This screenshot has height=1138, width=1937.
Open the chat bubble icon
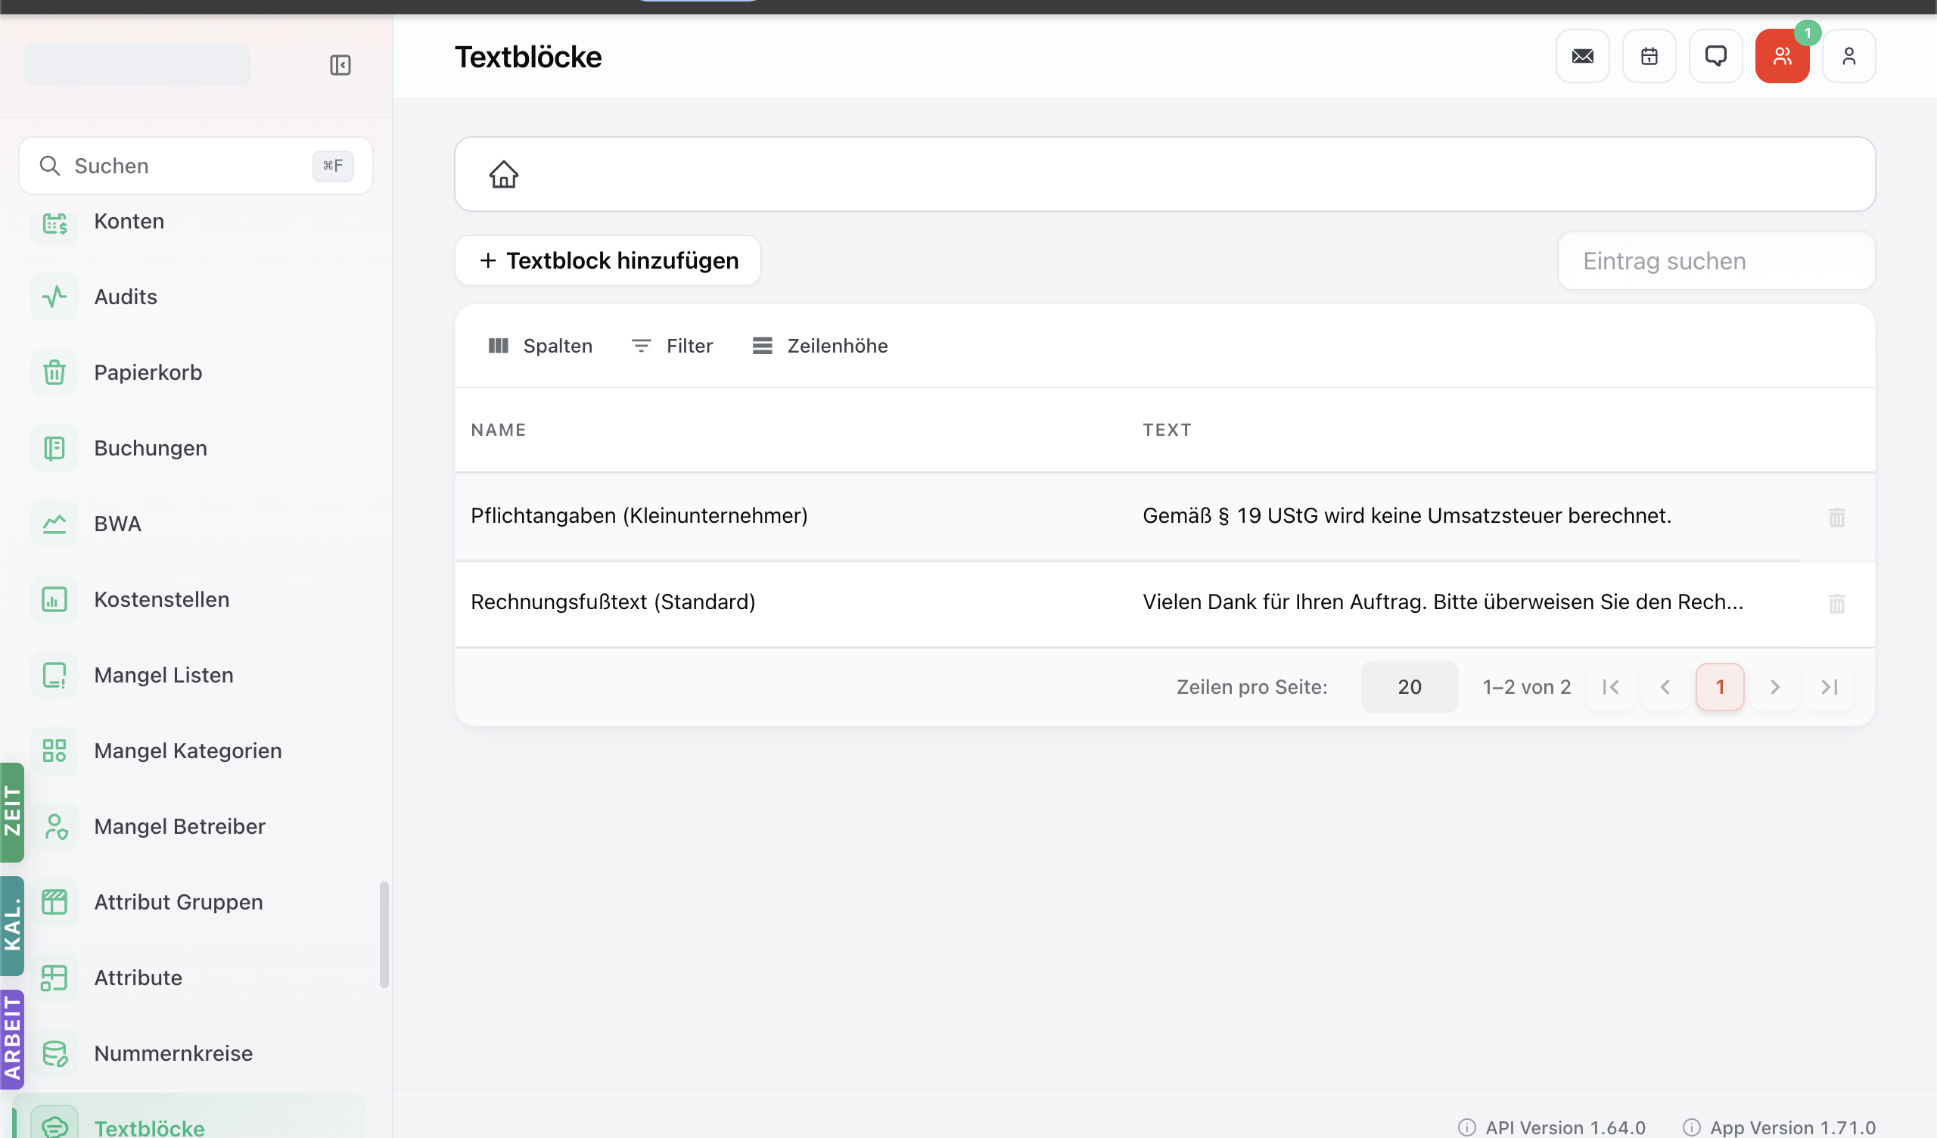[x=1715, y=56]
